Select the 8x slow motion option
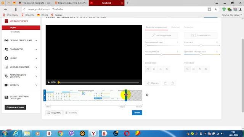Screen dimensions: 244x137 click(x=167, y=69)
